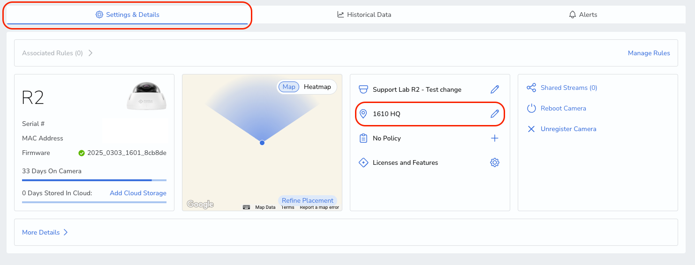Image resolution: width=695 pixels, height=265 pixels.
Task: Open Shared Streams (0) link
Action: 569,88
